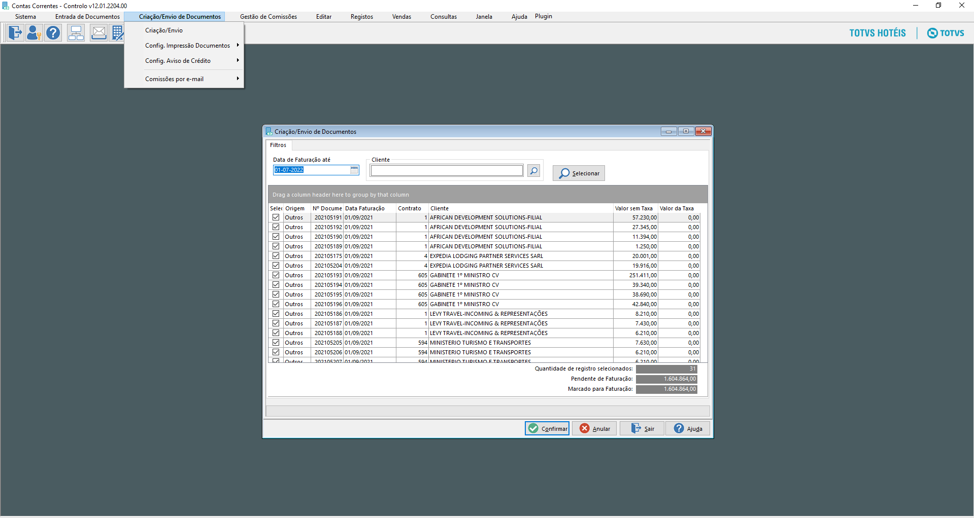Screen dimensions: 974x518
Task: Click the TOTVS logo in header
Action: [946, 33]
